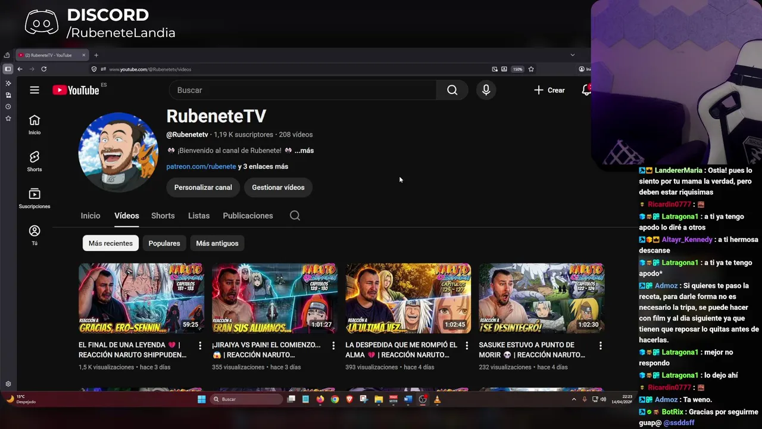Bookmark this page with the star

(x=531, y=69)
